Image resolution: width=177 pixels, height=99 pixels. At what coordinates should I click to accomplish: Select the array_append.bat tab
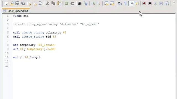16,11
